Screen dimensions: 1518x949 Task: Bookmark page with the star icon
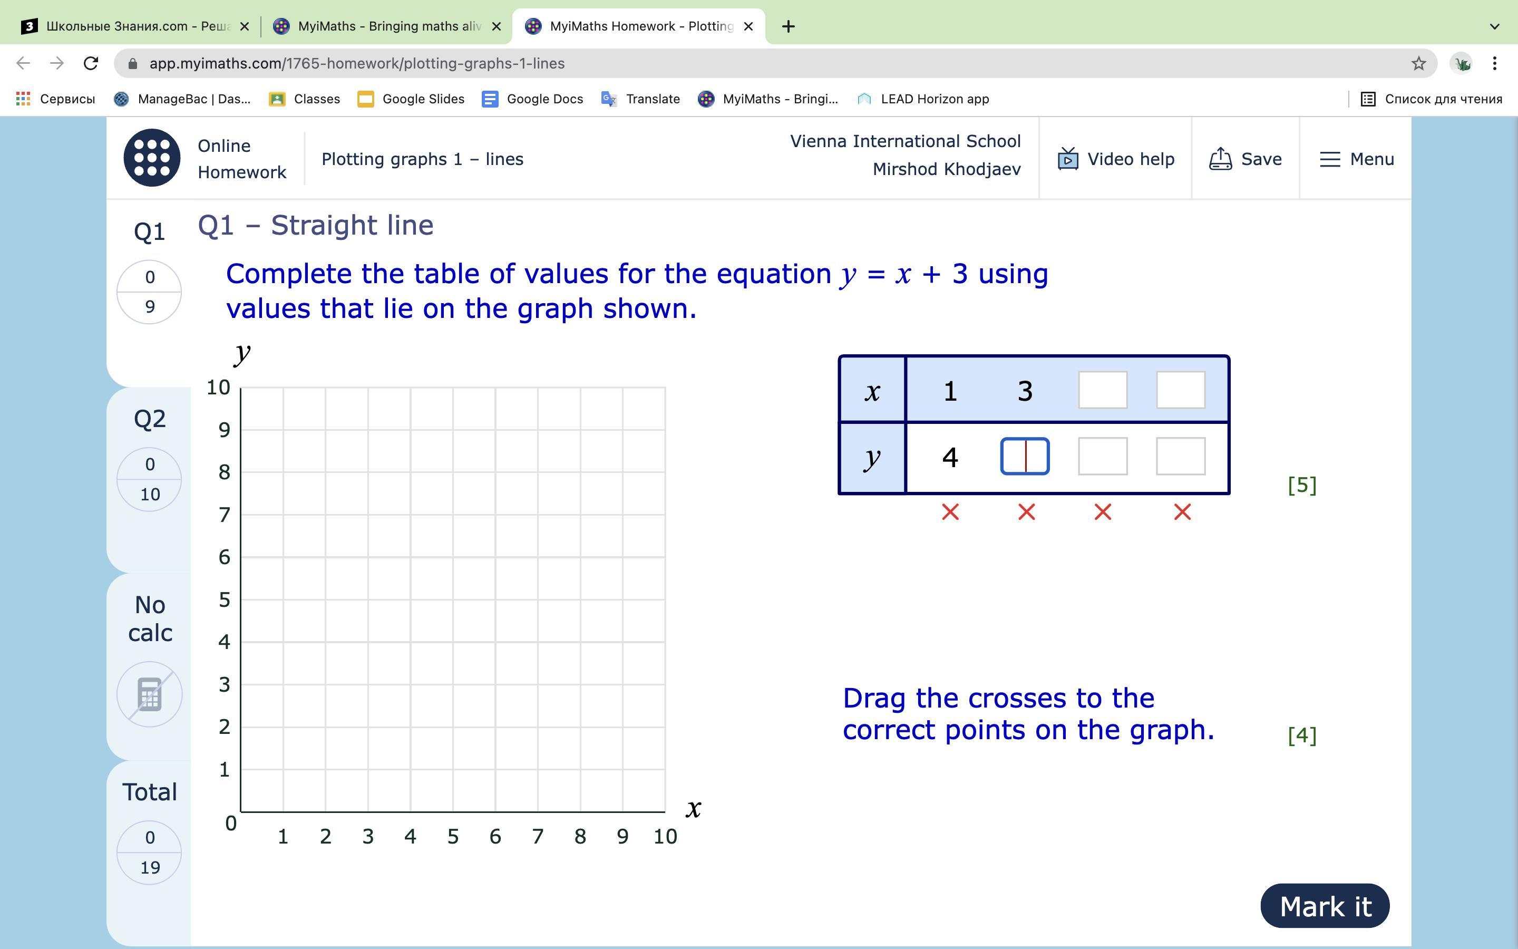tap(1418, 63)
